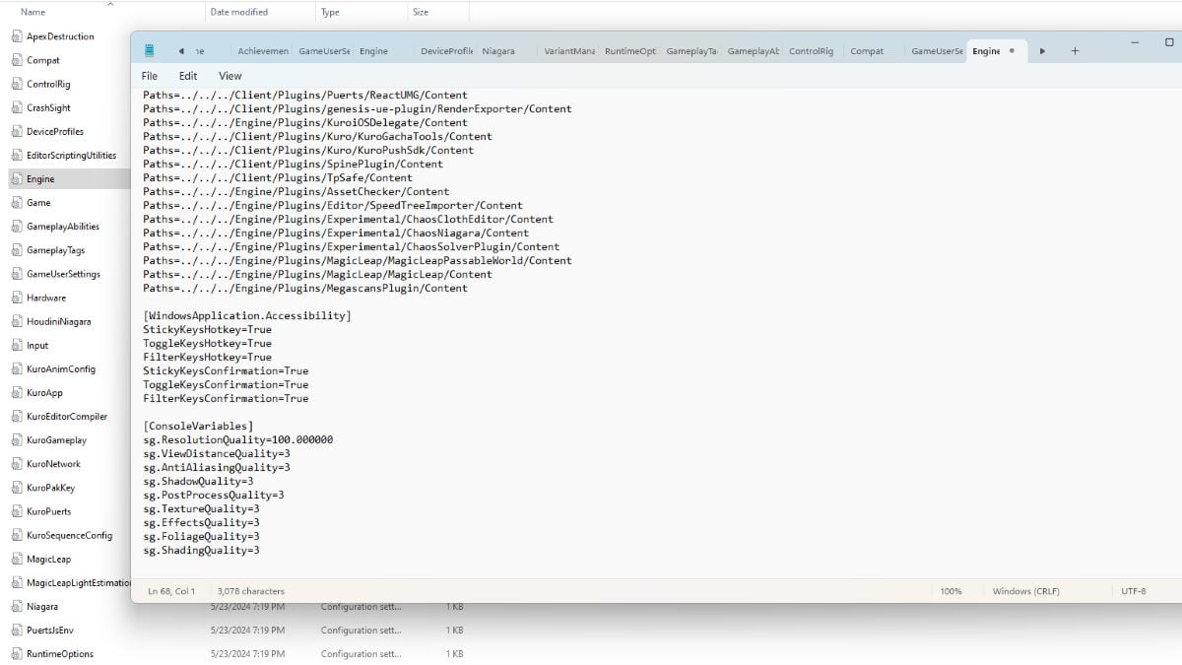Switch to the ControlRig tab
Screen dimensions: 1182x665
click(x=810, y=51)
